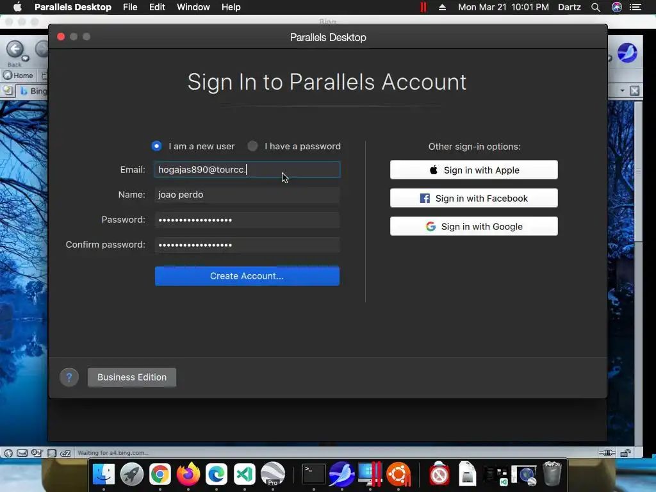Screen dimensions: 656x492
Task: Select the 'I am a new user' radio button
Action: pos(156,146)
